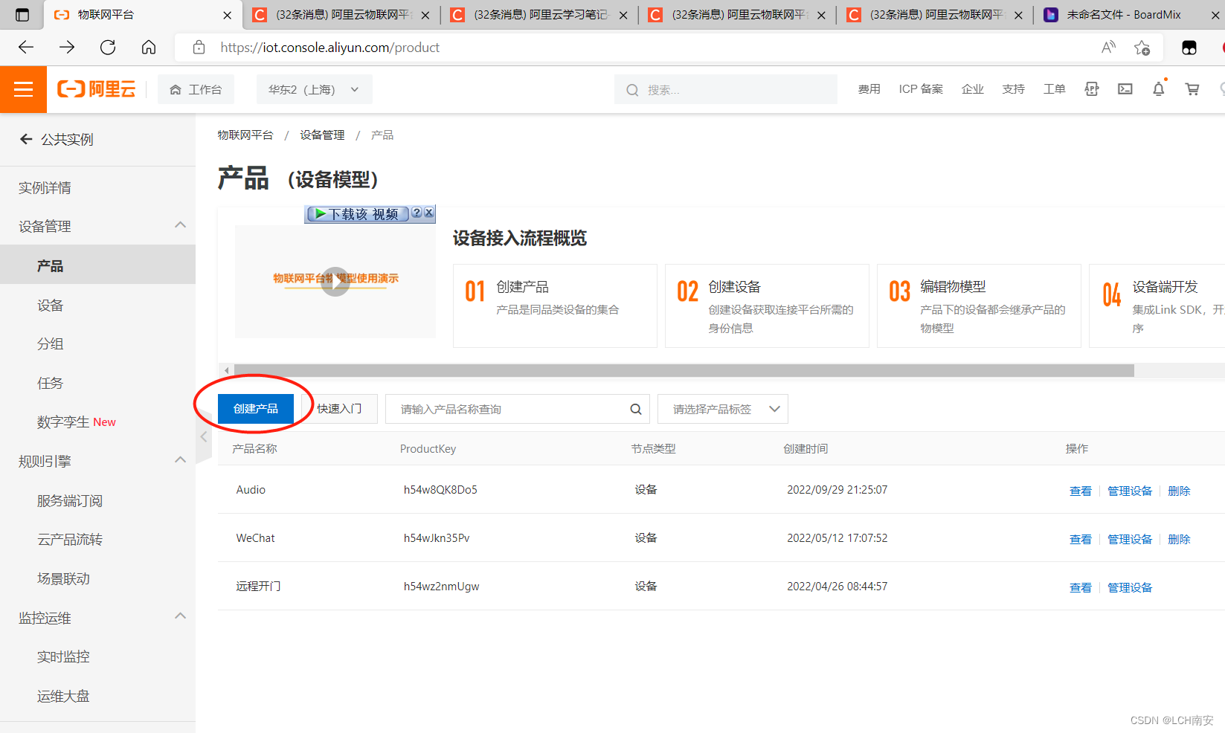Click the Aliyun logo
The width and height of the screenshot is (1225, 733).
coord(97,89)
